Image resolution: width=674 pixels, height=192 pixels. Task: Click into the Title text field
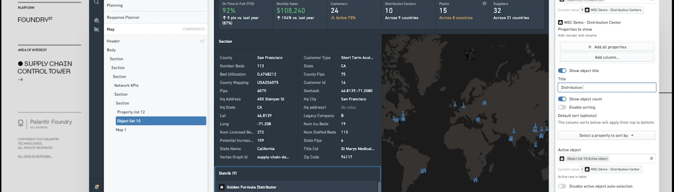click(607, 87)
